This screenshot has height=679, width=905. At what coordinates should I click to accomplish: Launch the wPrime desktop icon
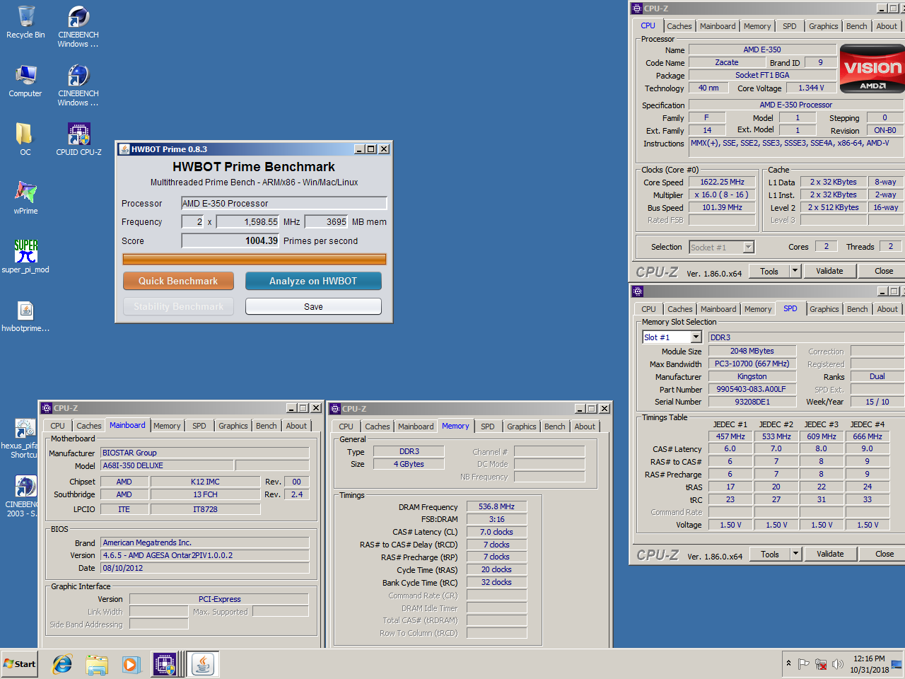[25, 198]
